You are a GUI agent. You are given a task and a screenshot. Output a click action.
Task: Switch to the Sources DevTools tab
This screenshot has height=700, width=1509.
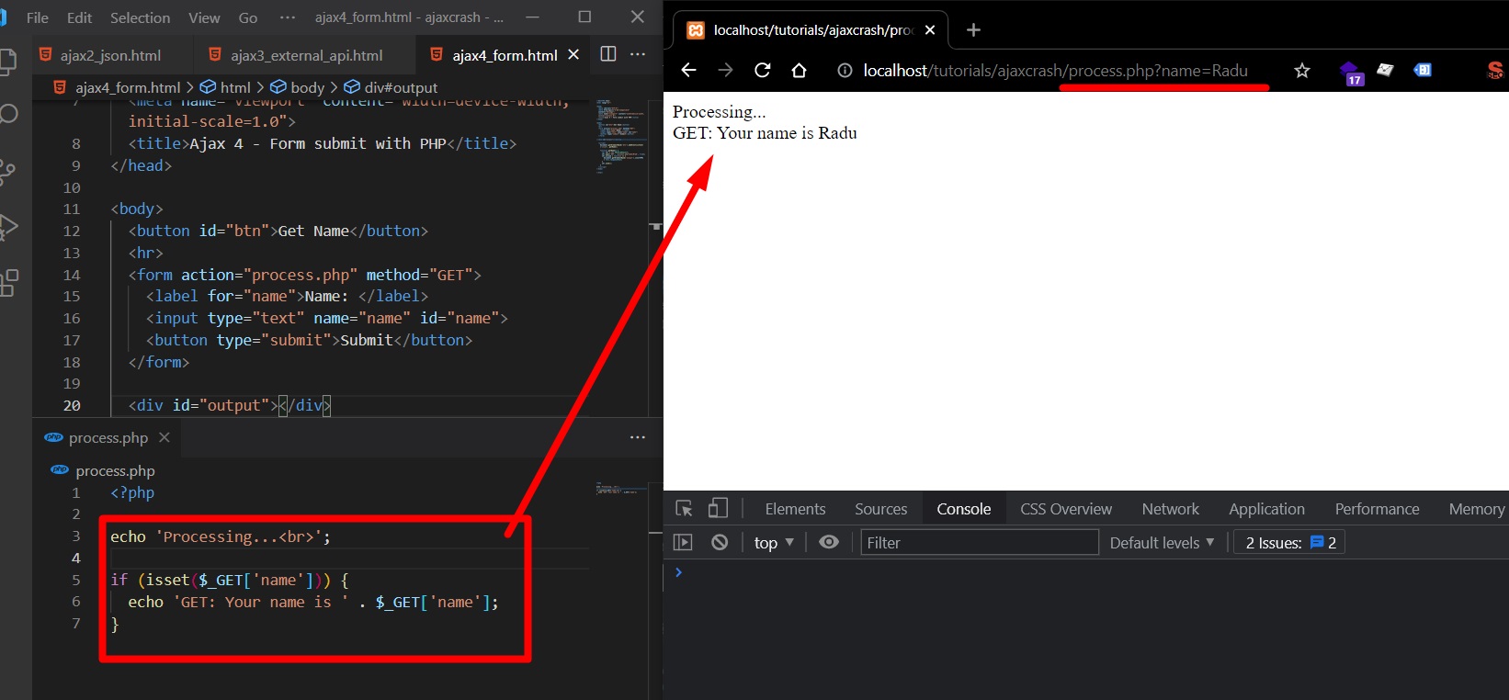(x=880, y=508)
